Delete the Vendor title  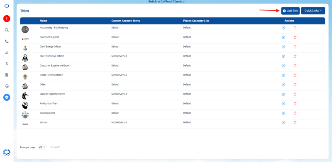[x=295, y=123]
